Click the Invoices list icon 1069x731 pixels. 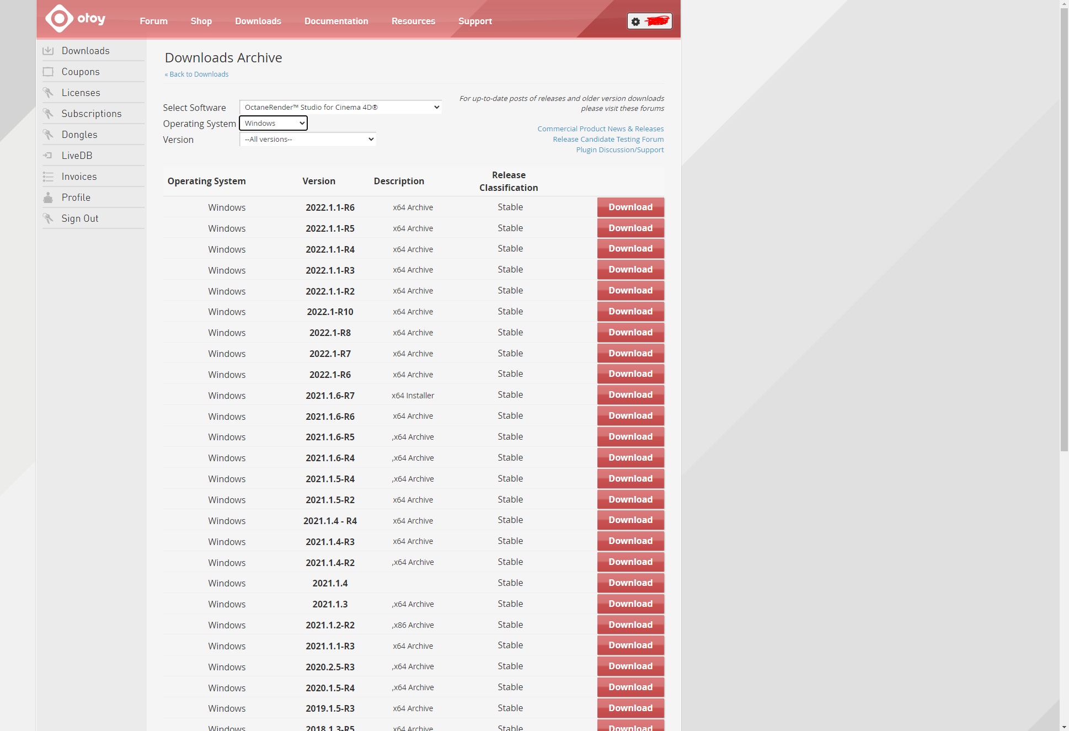tap(49, 177)
